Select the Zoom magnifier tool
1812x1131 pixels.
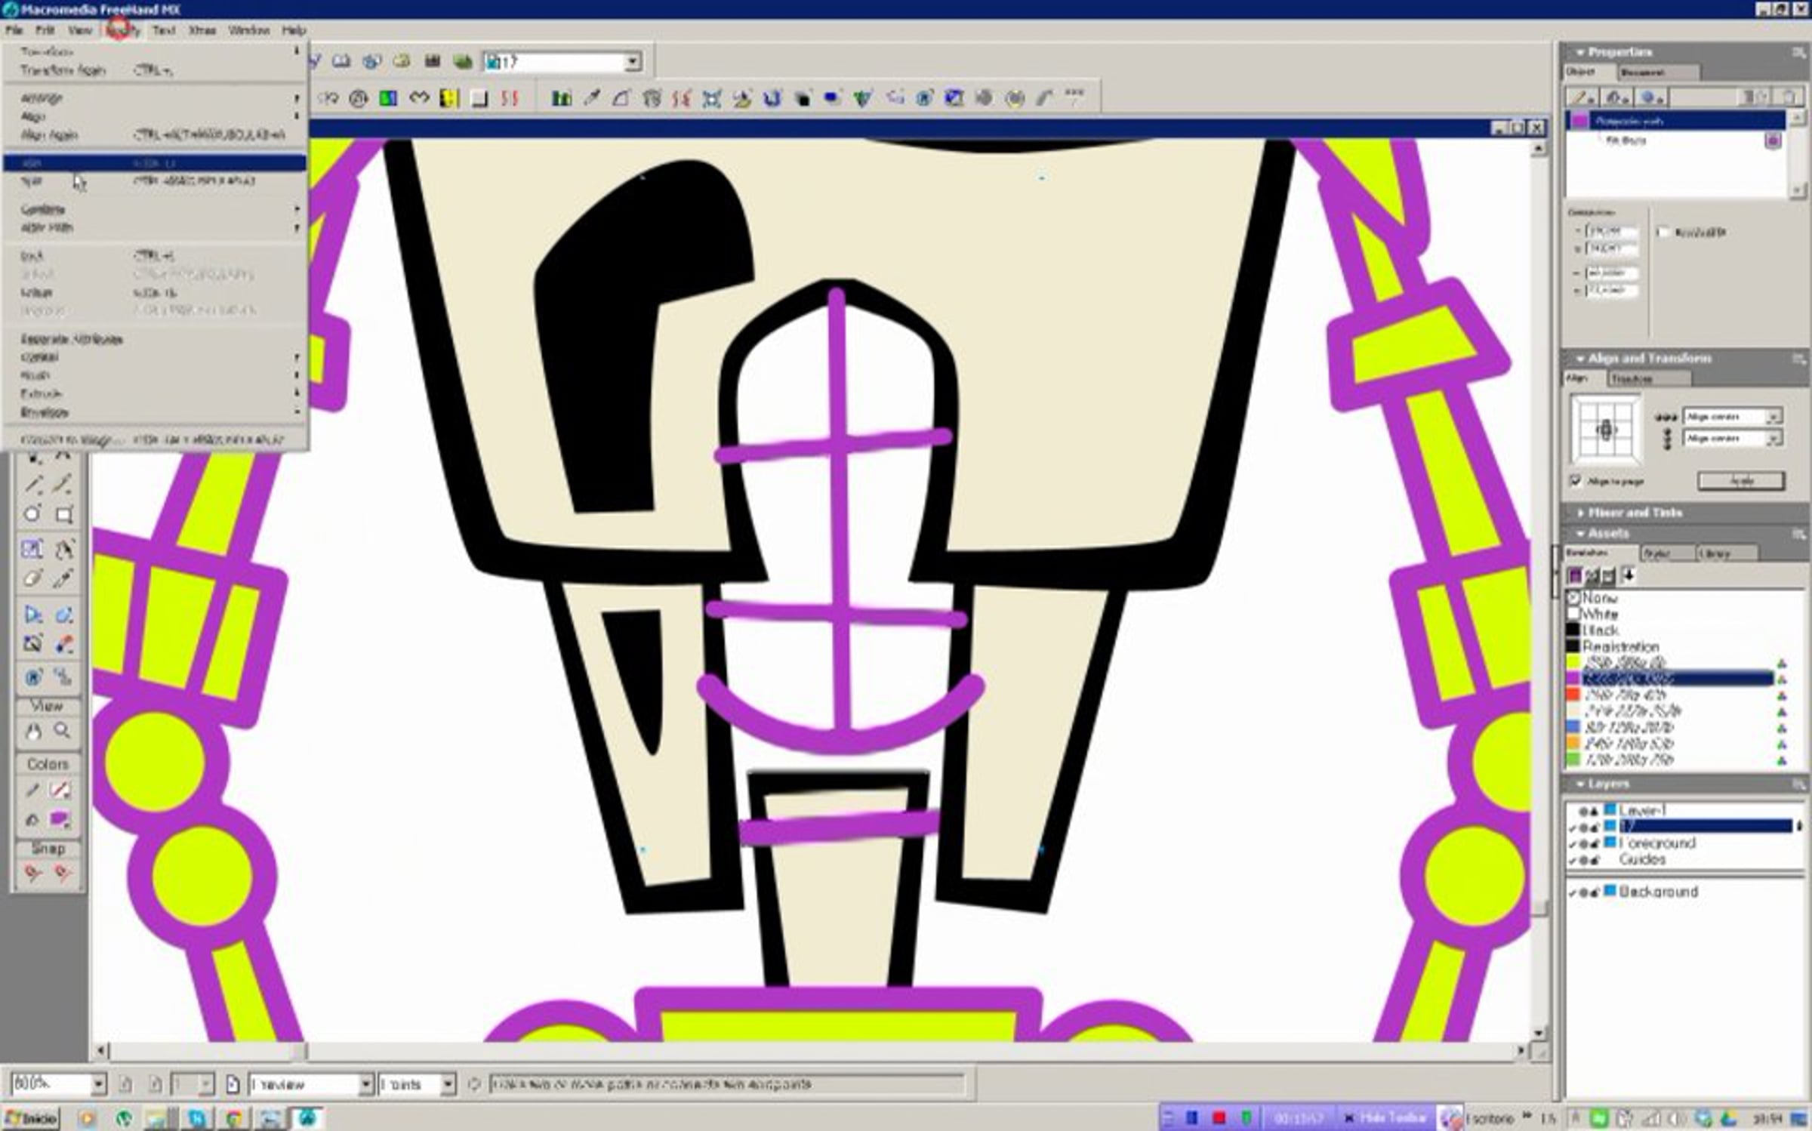[63, 731]
